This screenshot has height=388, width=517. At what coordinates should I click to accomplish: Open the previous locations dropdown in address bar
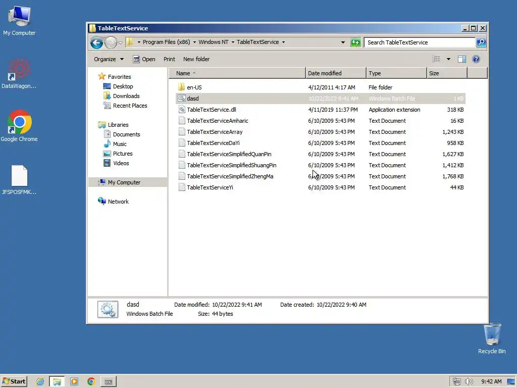343,42
